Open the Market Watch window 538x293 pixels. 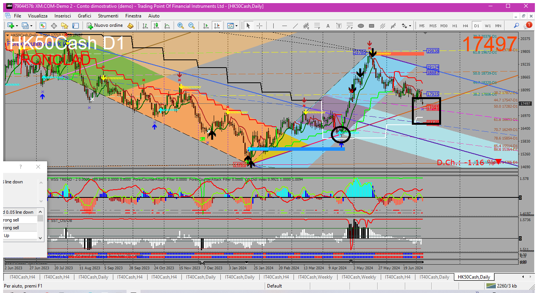click(x=43, y=26)
